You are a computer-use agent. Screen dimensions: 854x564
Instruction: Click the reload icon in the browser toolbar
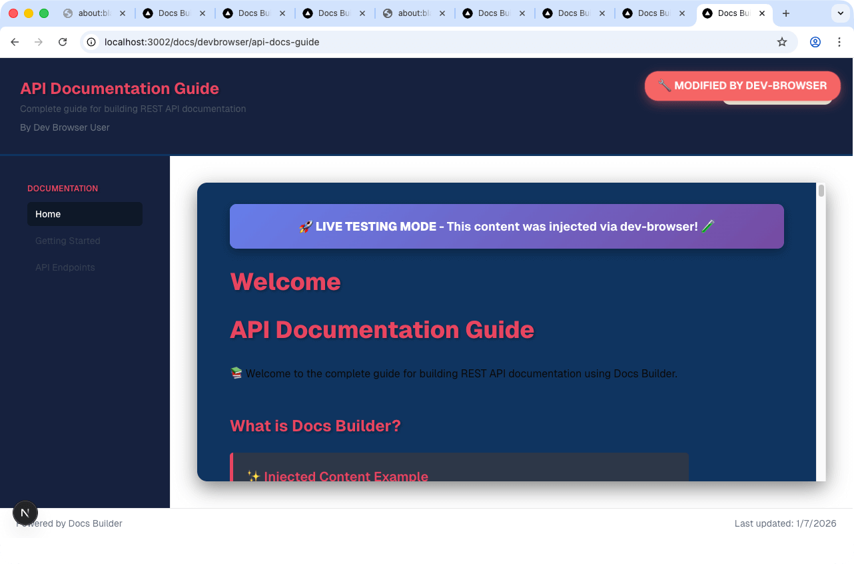point(63,41)
